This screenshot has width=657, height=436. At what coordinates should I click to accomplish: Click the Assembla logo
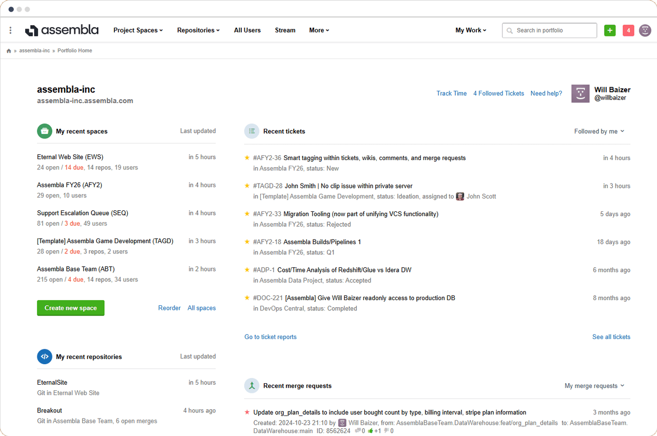pyautogui.click(x=62, y=30)
